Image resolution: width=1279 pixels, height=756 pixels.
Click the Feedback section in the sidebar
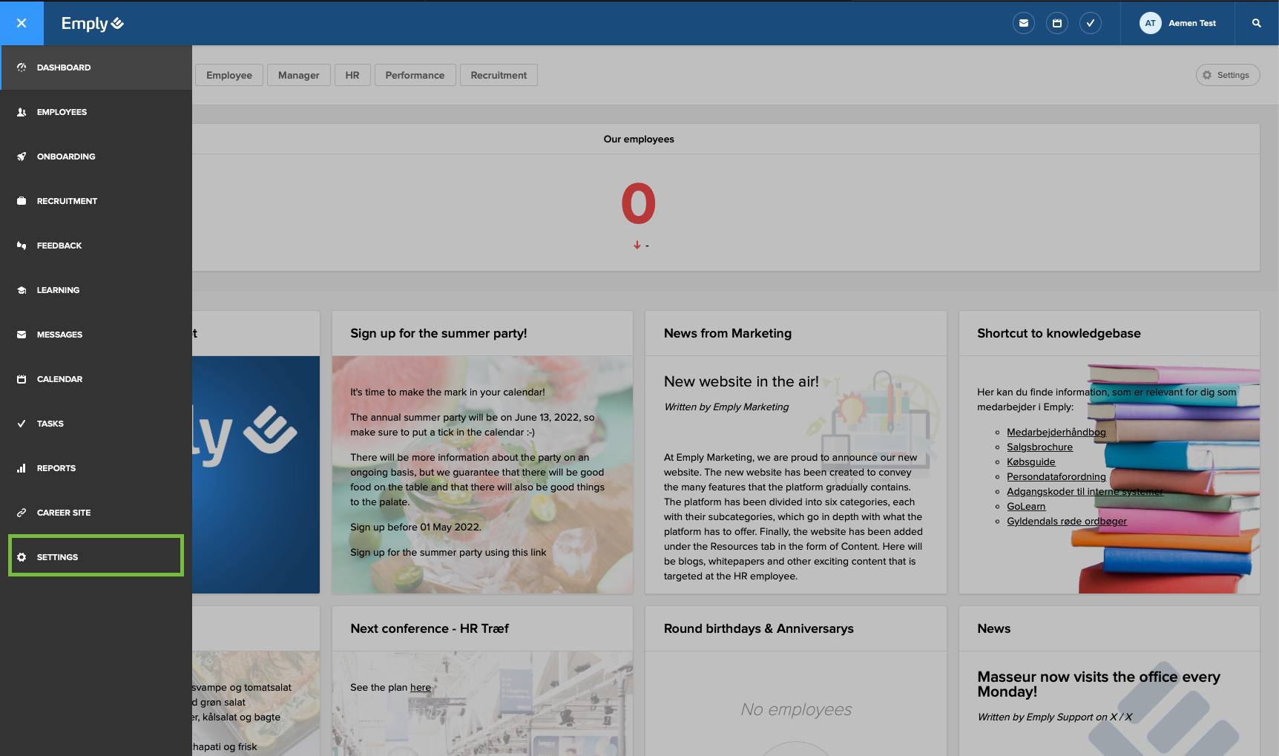(x=59, y=245)
